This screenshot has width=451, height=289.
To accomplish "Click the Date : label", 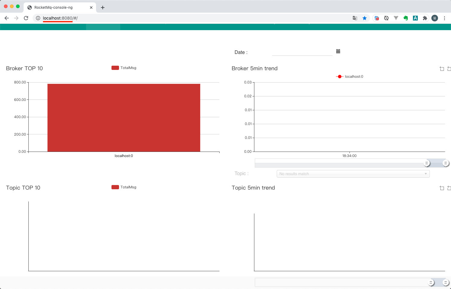I will pos(241,52).
